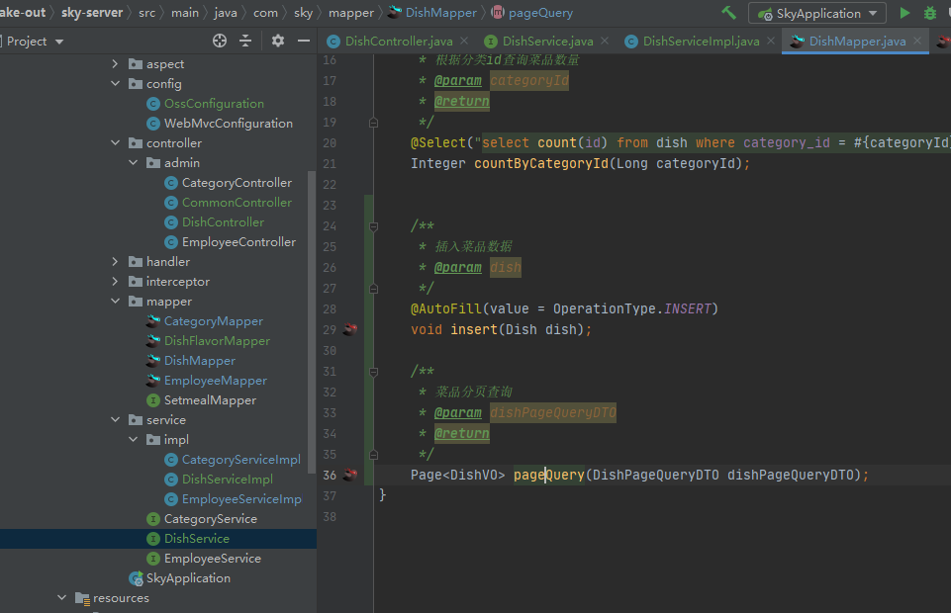
Task: Select EmployeeController in project tree
Action: click(x=238, y=242)
